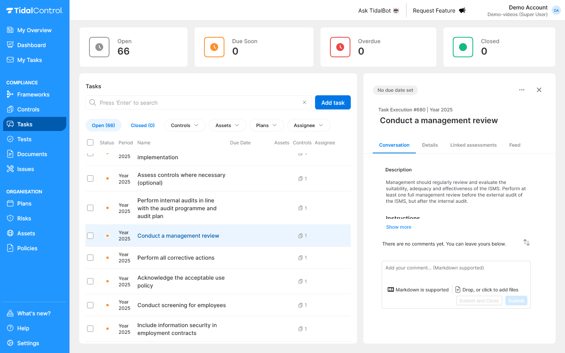Screen dimensions: 565x353
Task: Open the task options three-dot menu
Action: coord(522,90)
